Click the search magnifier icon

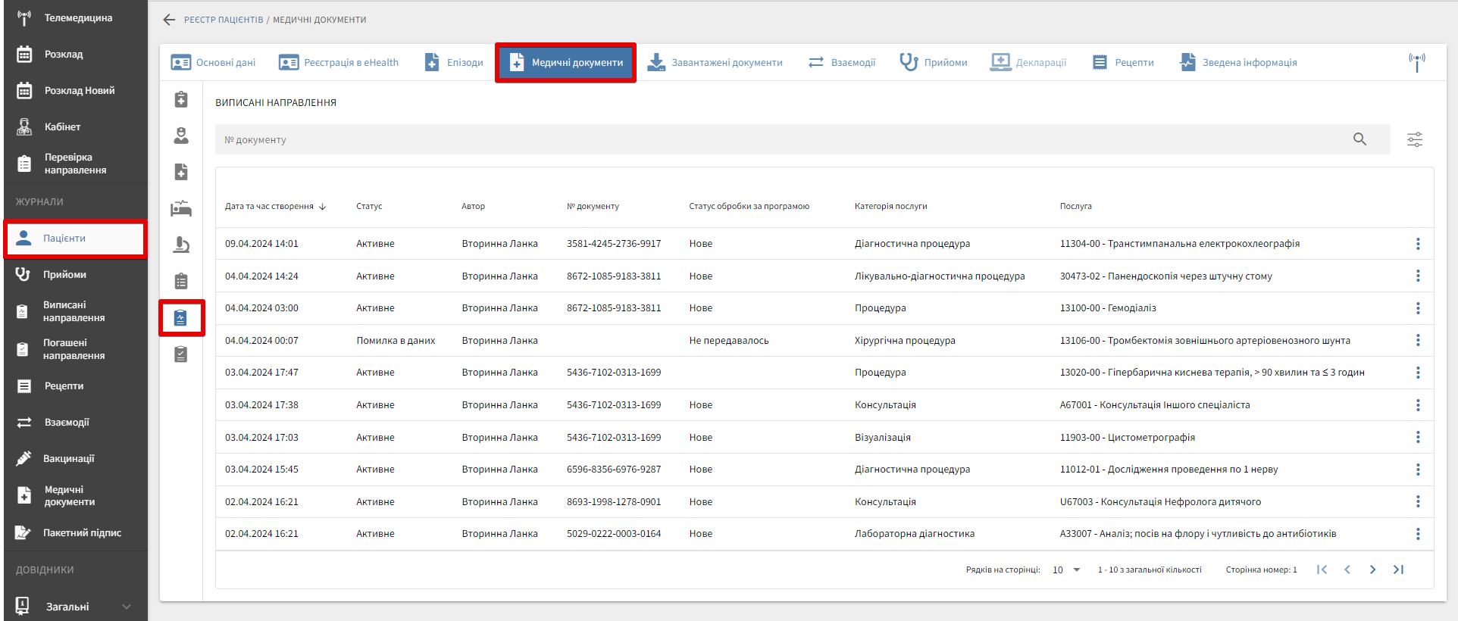click(x=1359, y=139)
